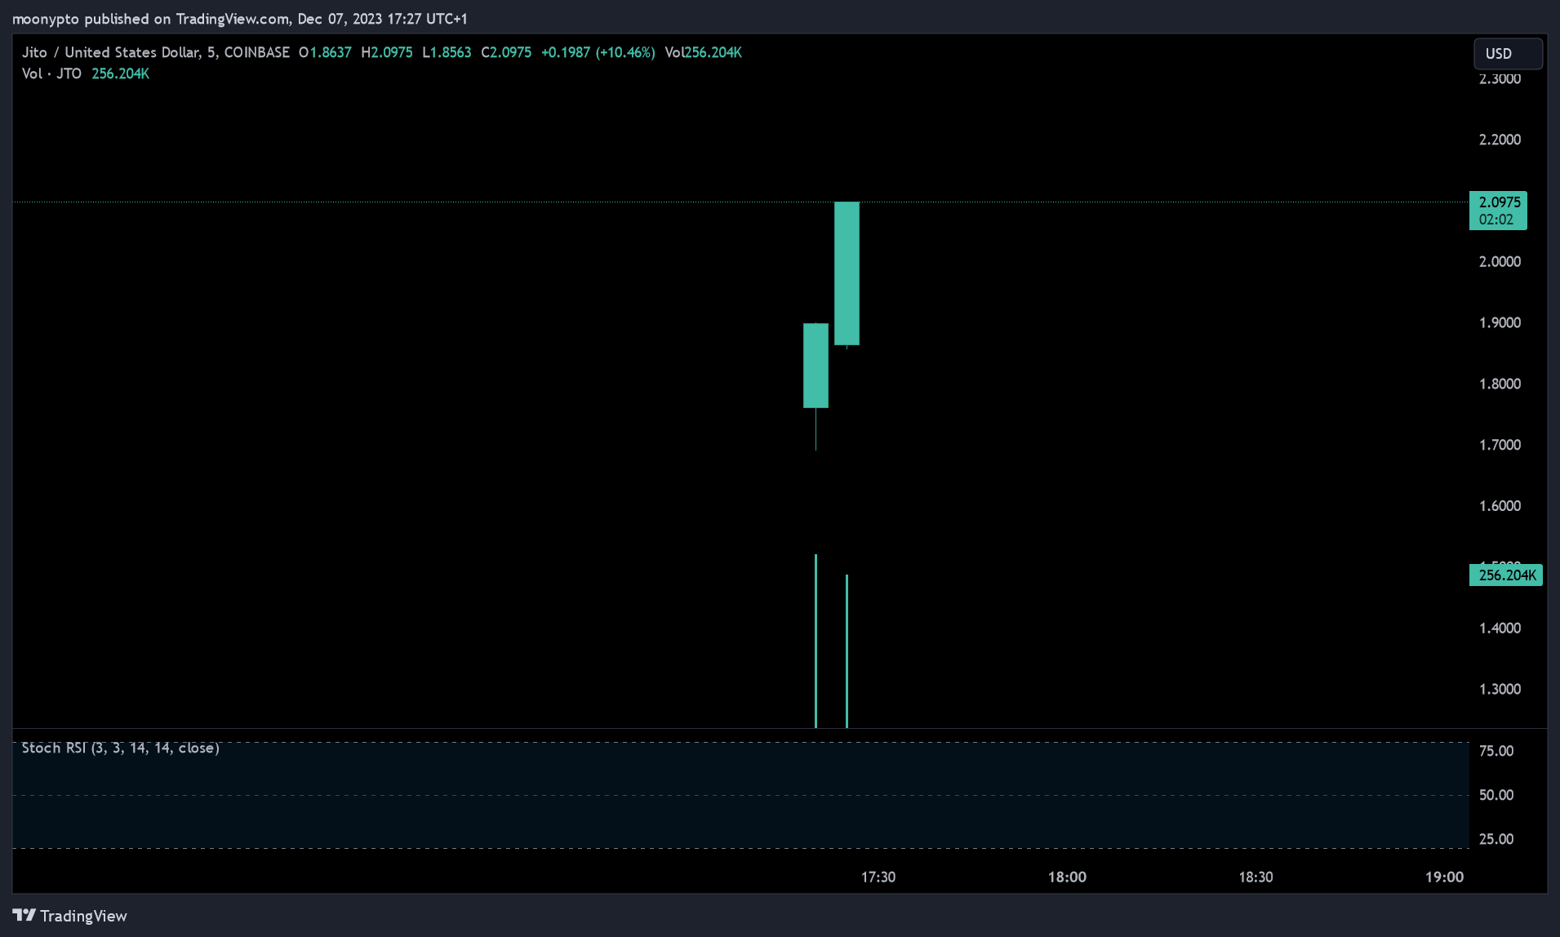Image resolution: width=1560 pixels, height=937 pixels.
Task: Click the first volume bar
Action: tap(816, 641)
